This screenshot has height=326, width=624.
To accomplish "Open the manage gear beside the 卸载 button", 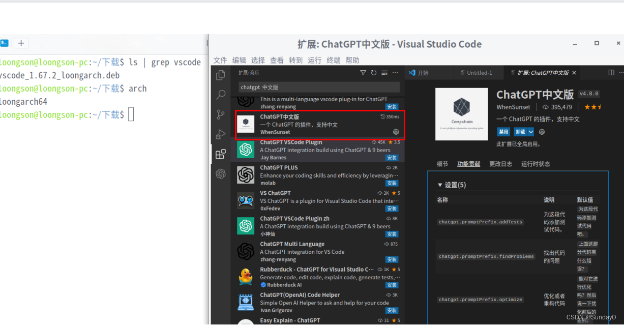I will point(542,132).
